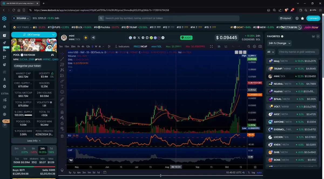Focus the pair search field
The height and width of the screenshot is (179, 324).
[169, 18]
